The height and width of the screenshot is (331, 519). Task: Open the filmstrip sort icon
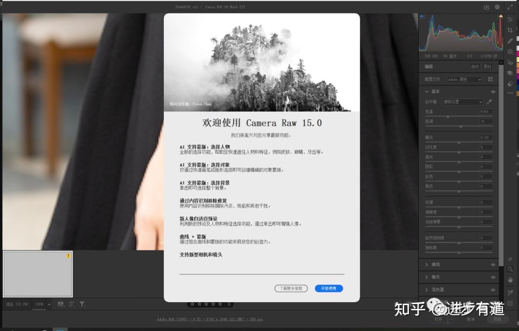click(72, 304)
